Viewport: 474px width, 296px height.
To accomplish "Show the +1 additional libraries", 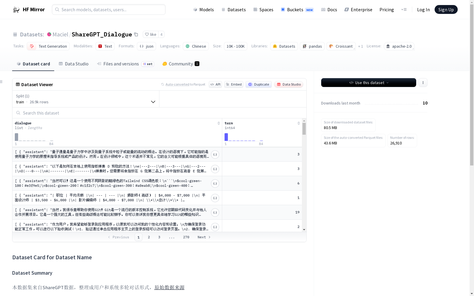I will tap(361, 46).
